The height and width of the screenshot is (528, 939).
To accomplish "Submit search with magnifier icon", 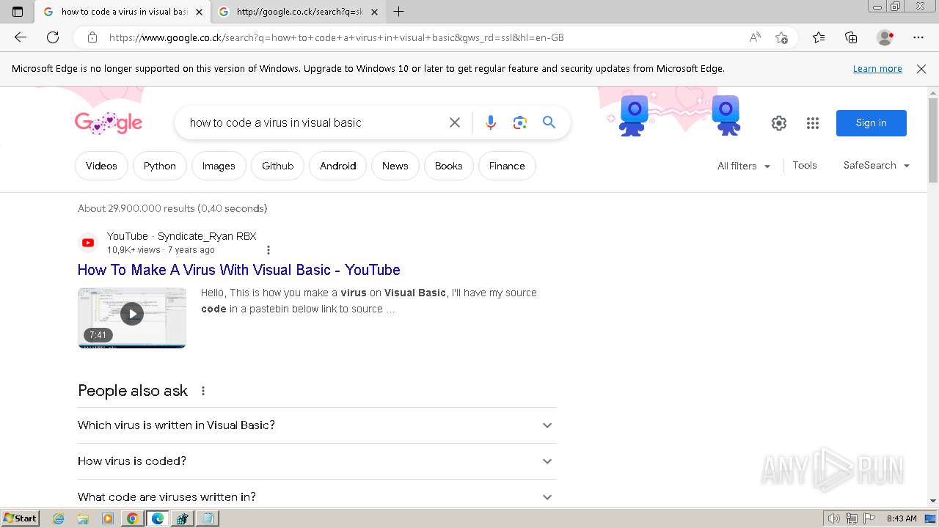I will click(549, 122).
